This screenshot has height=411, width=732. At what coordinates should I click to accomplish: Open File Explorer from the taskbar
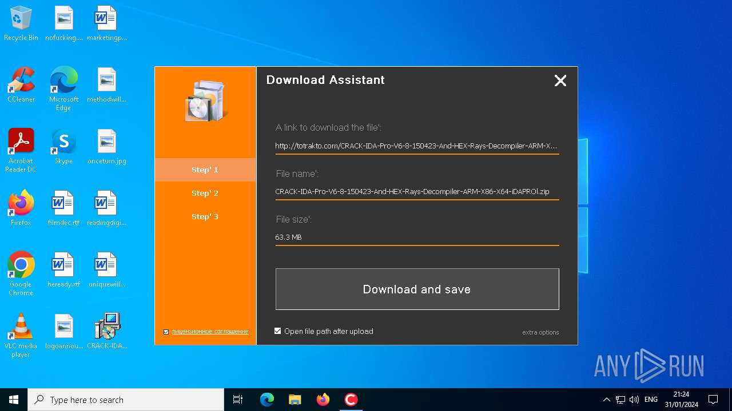tap(295, 400)
